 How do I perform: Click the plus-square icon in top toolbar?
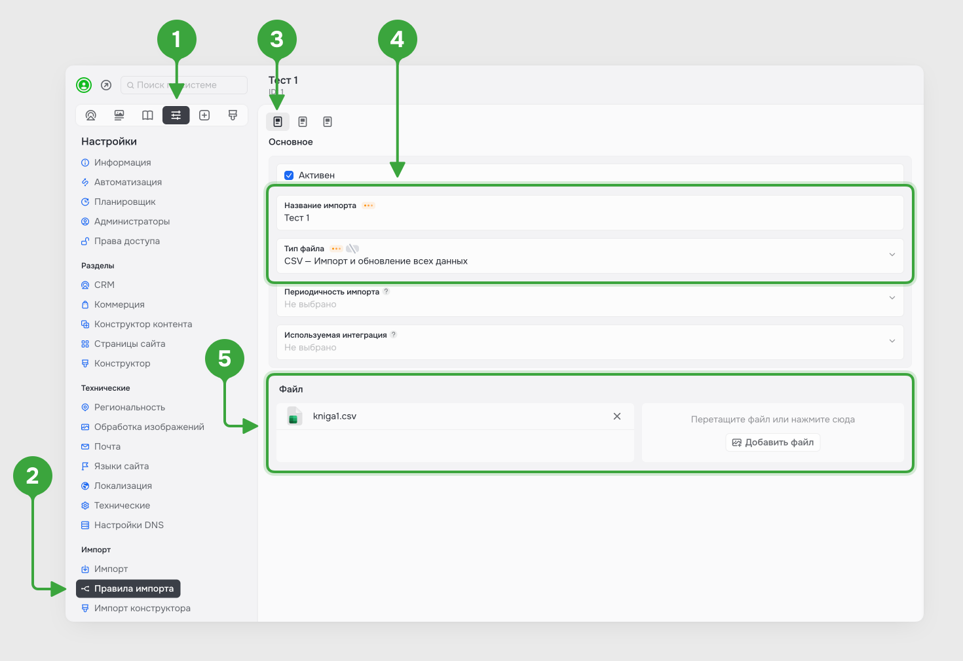(204, 115)
